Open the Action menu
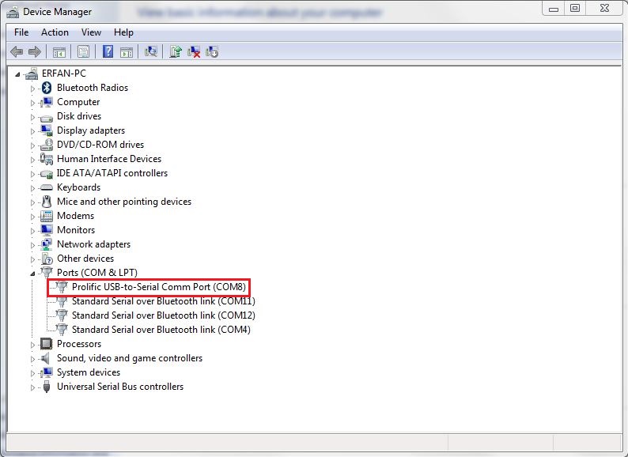 click(x=55, y=32)
